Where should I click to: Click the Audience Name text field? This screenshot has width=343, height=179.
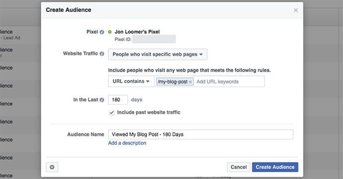201,134
